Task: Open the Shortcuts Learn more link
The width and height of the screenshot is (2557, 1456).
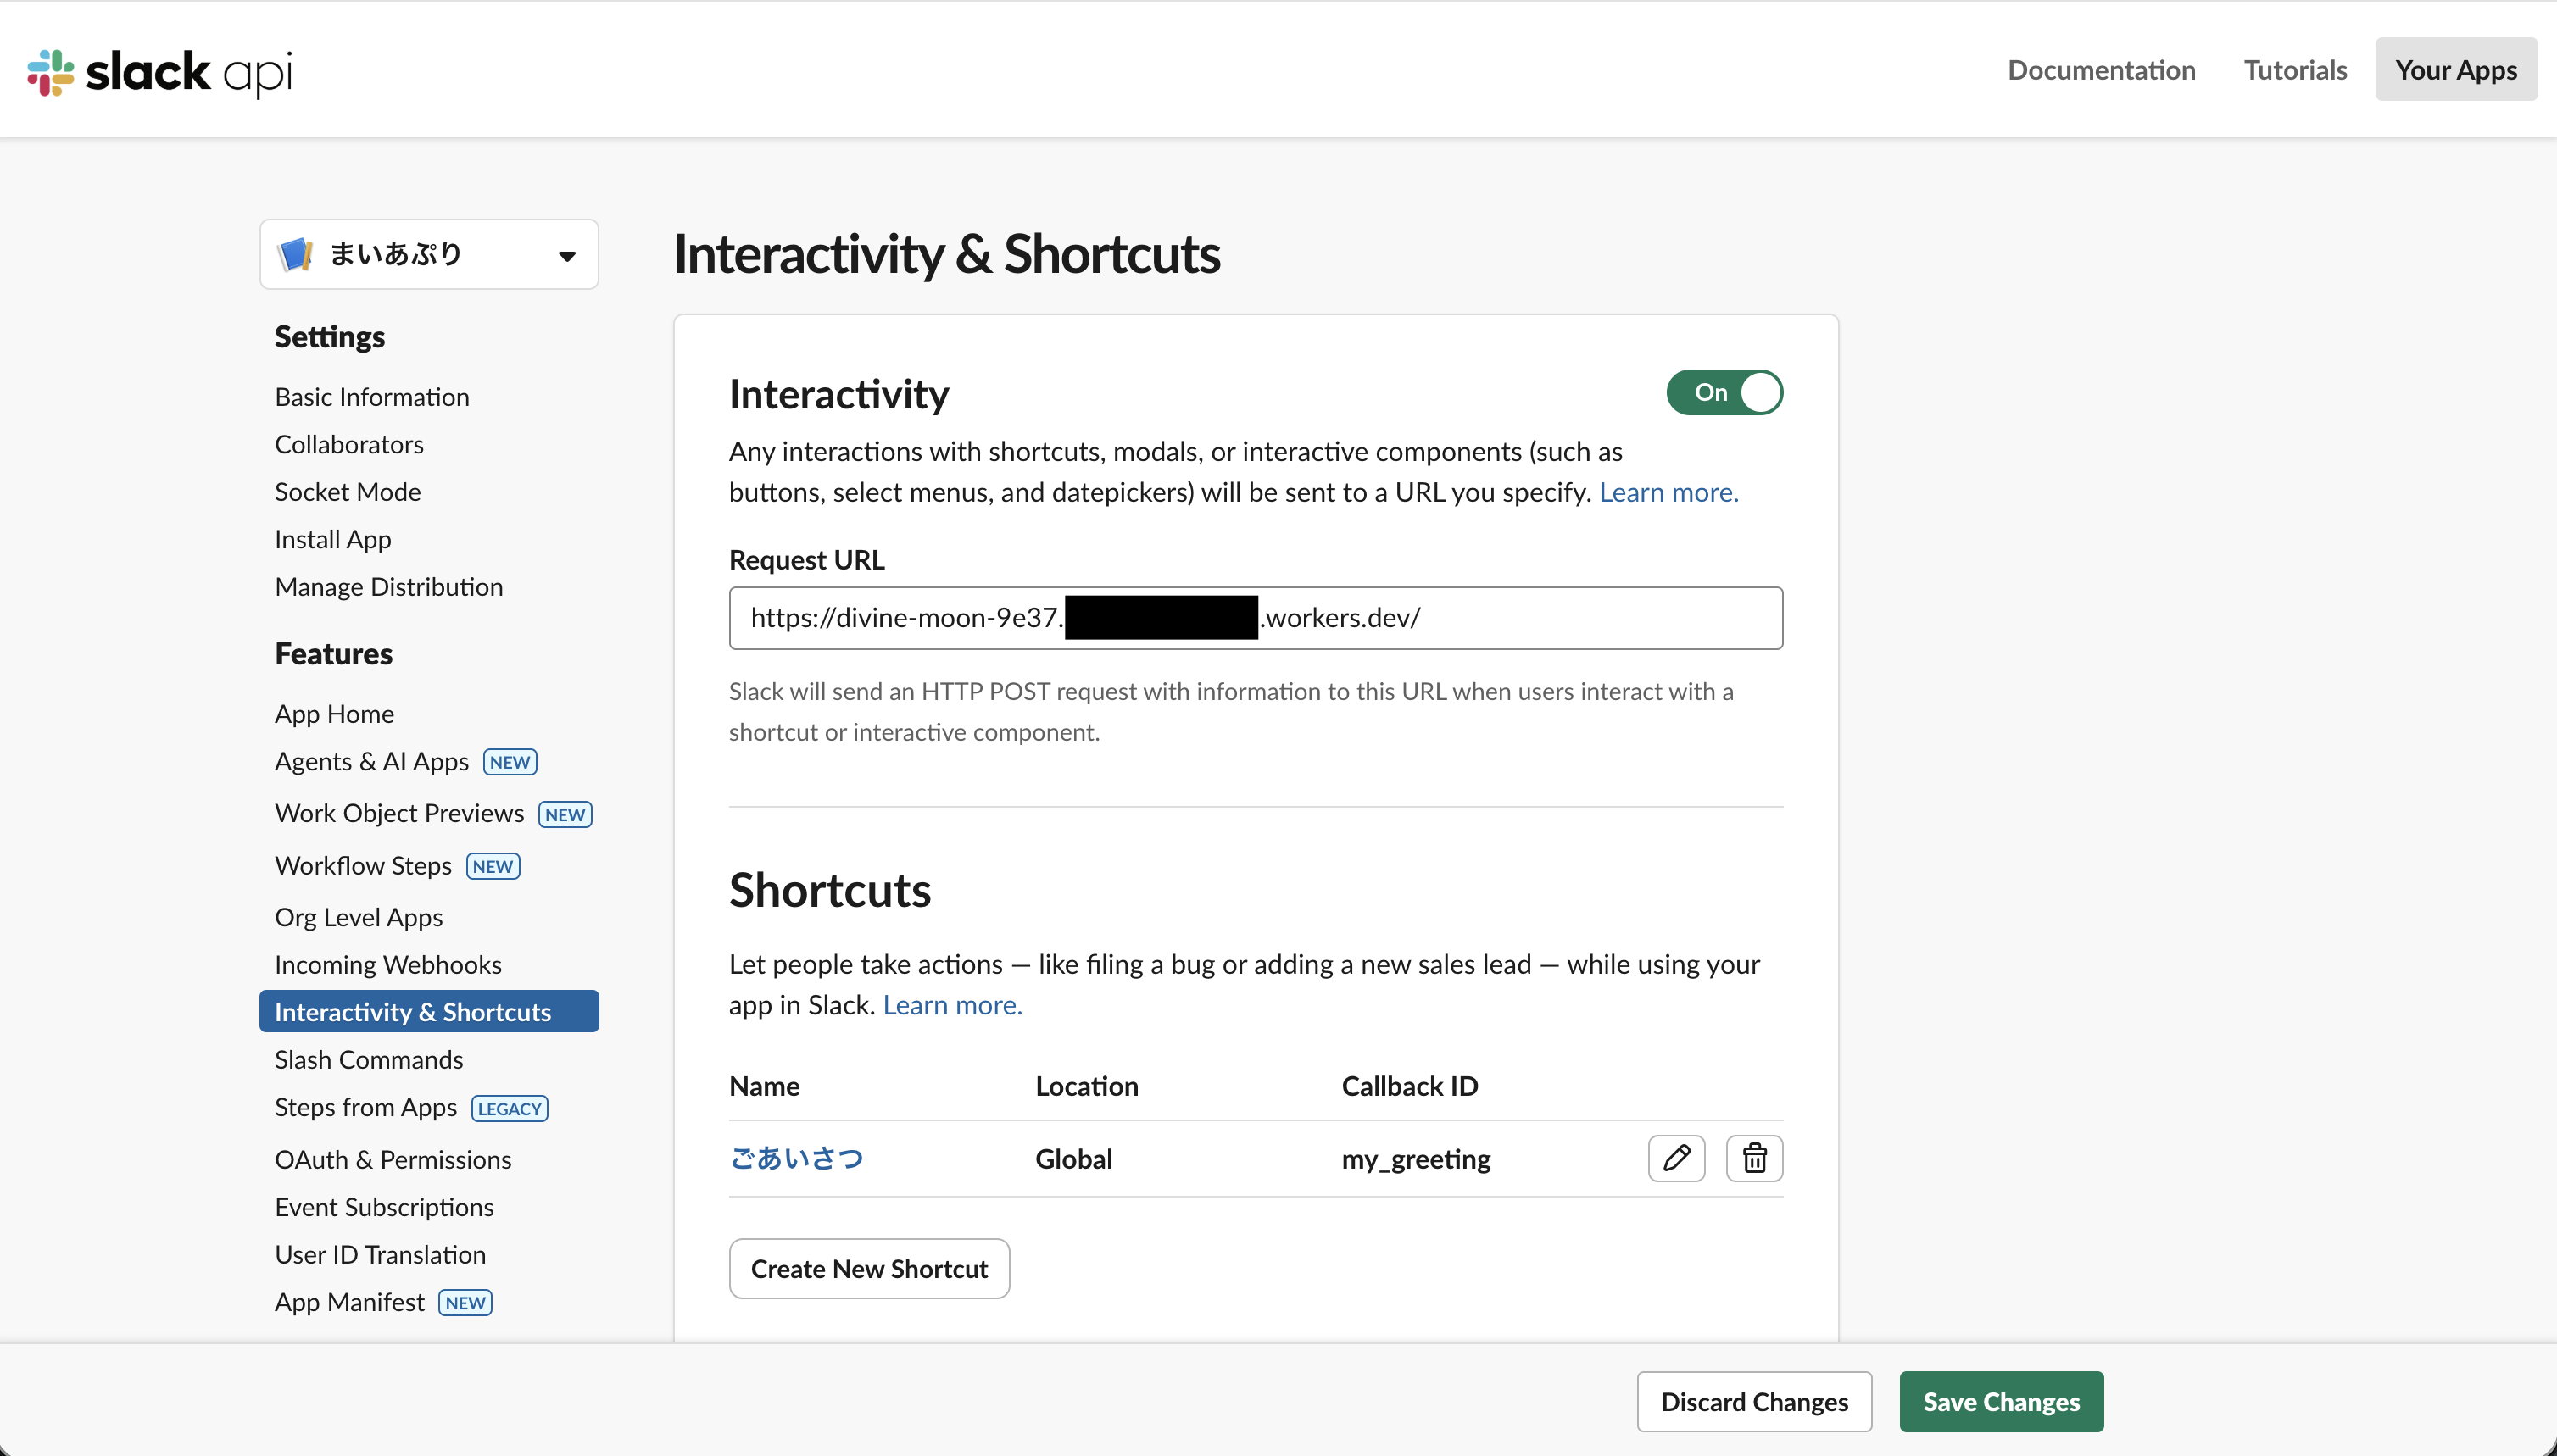Action: pos(950,1005)
